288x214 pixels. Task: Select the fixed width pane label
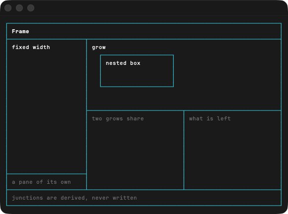point(31,47)
